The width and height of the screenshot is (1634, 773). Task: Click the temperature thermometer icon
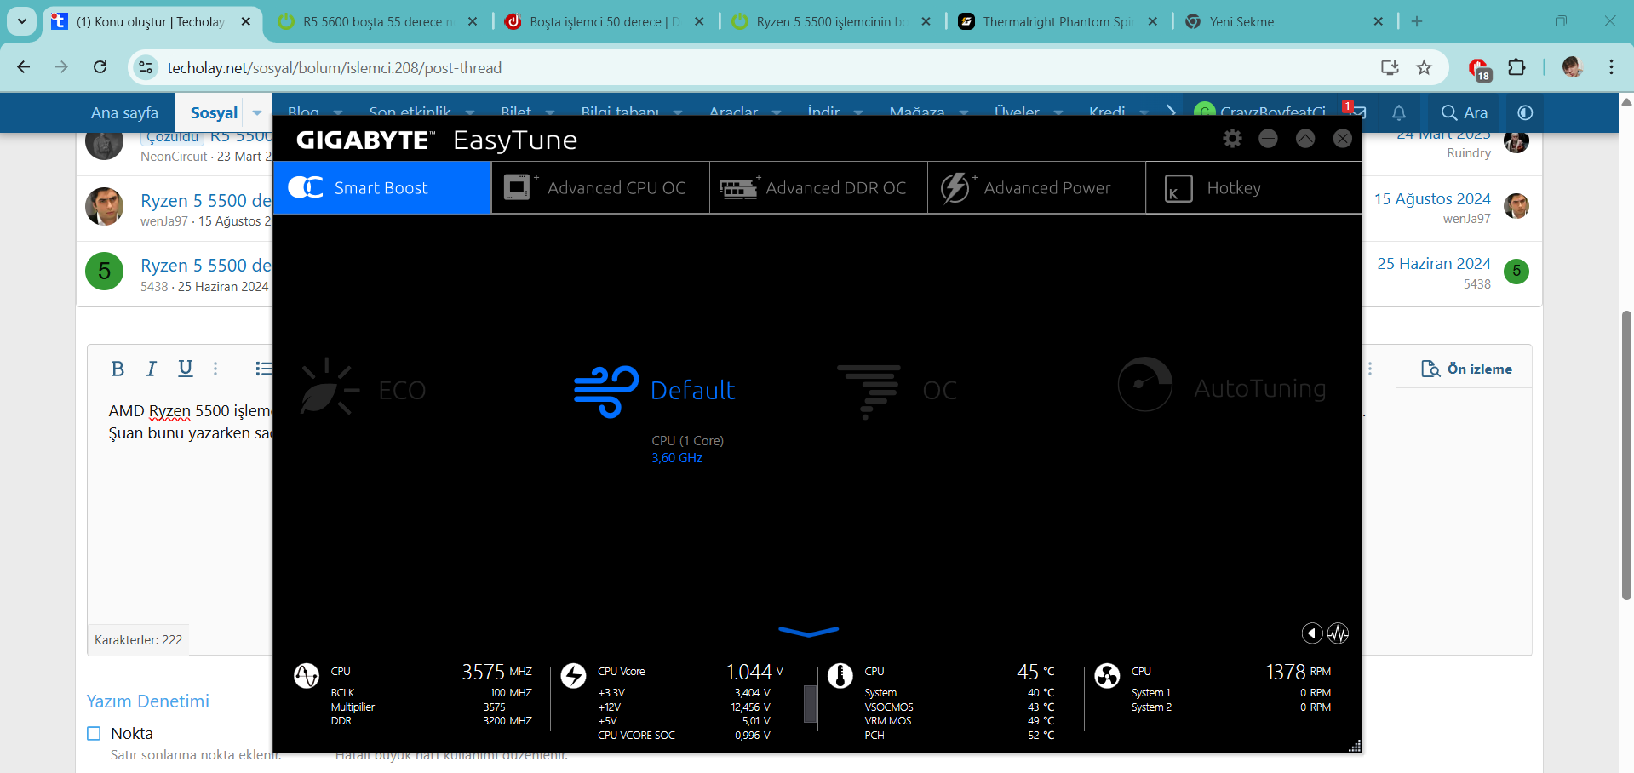coord(840,675)
